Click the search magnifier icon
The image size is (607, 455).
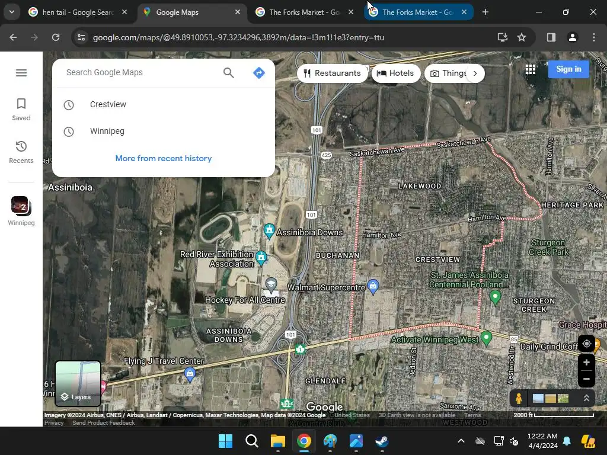[x=228, y=73]
